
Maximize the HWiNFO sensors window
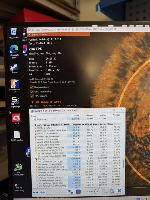click(113, 110)
